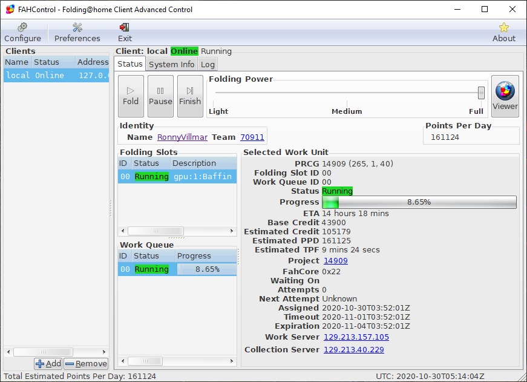The height and width of the screenshot is (382, 527).
Task: Switch to the Status tab
Action: pyautogui.click(x=129, y=64)
